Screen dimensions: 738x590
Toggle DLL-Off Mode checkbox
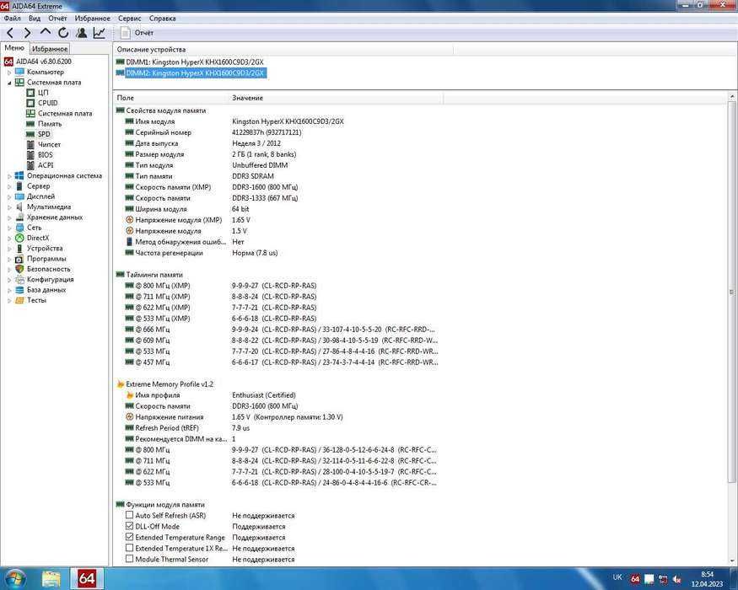[129, 526]
